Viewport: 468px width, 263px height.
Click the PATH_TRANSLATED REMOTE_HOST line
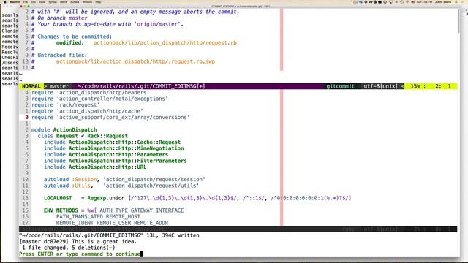(98, 216)
